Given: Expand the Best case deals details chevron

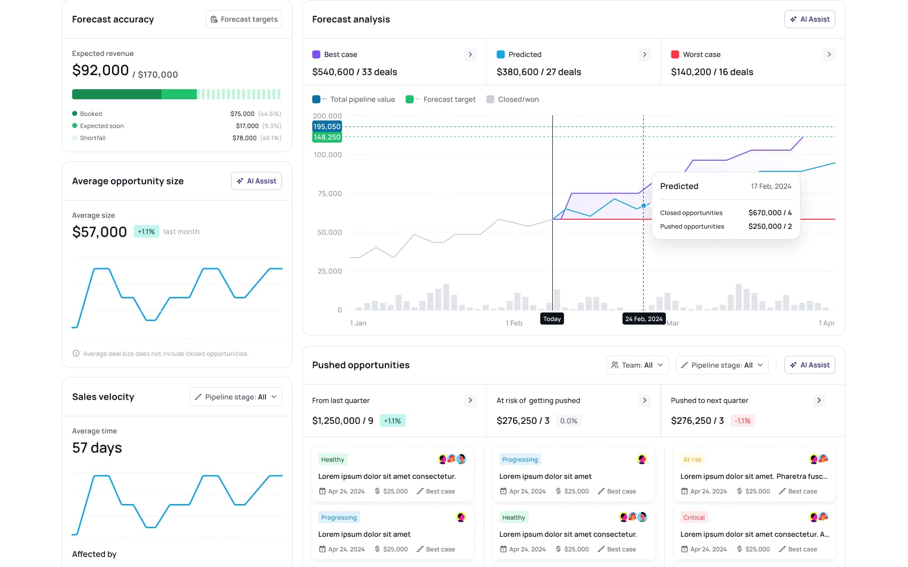Looking at the screenshot, I should click(470, 54).
